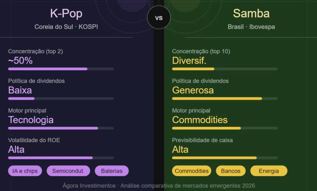Select the Baterias tag
317x191 pixels.
(111, 171)
